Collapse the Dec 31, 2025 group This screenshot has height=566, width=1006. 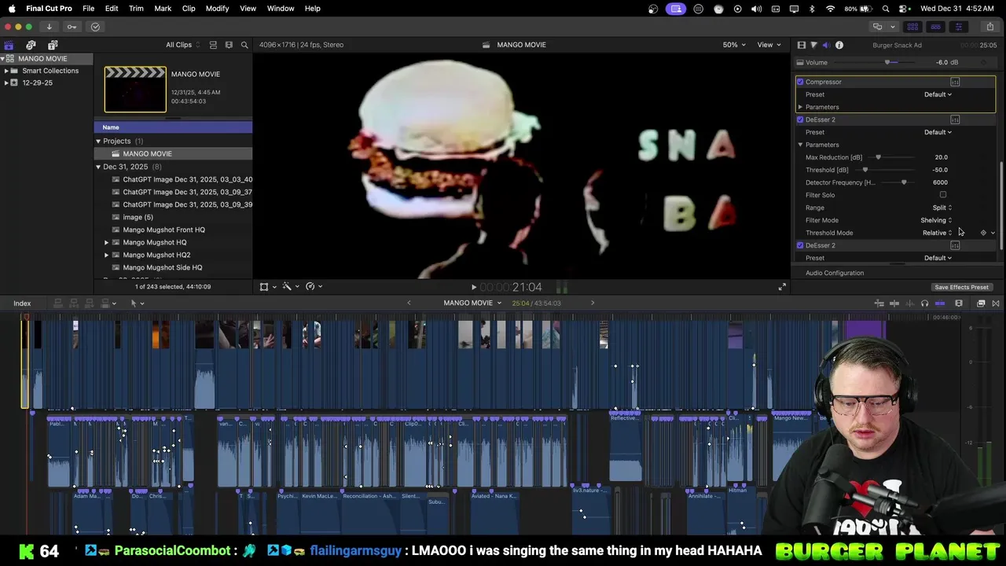tap(98, 167)
